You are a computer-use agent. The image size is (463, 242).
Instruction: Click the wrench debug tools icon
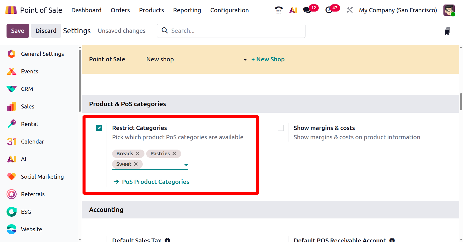pyautogui.click(x=349, y=10)
